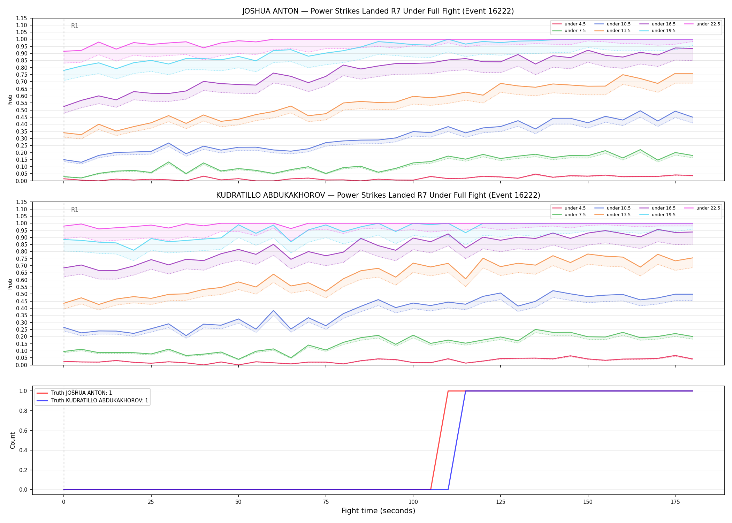Select 'under 13.5' legend entry in top chart

point(613,31)
